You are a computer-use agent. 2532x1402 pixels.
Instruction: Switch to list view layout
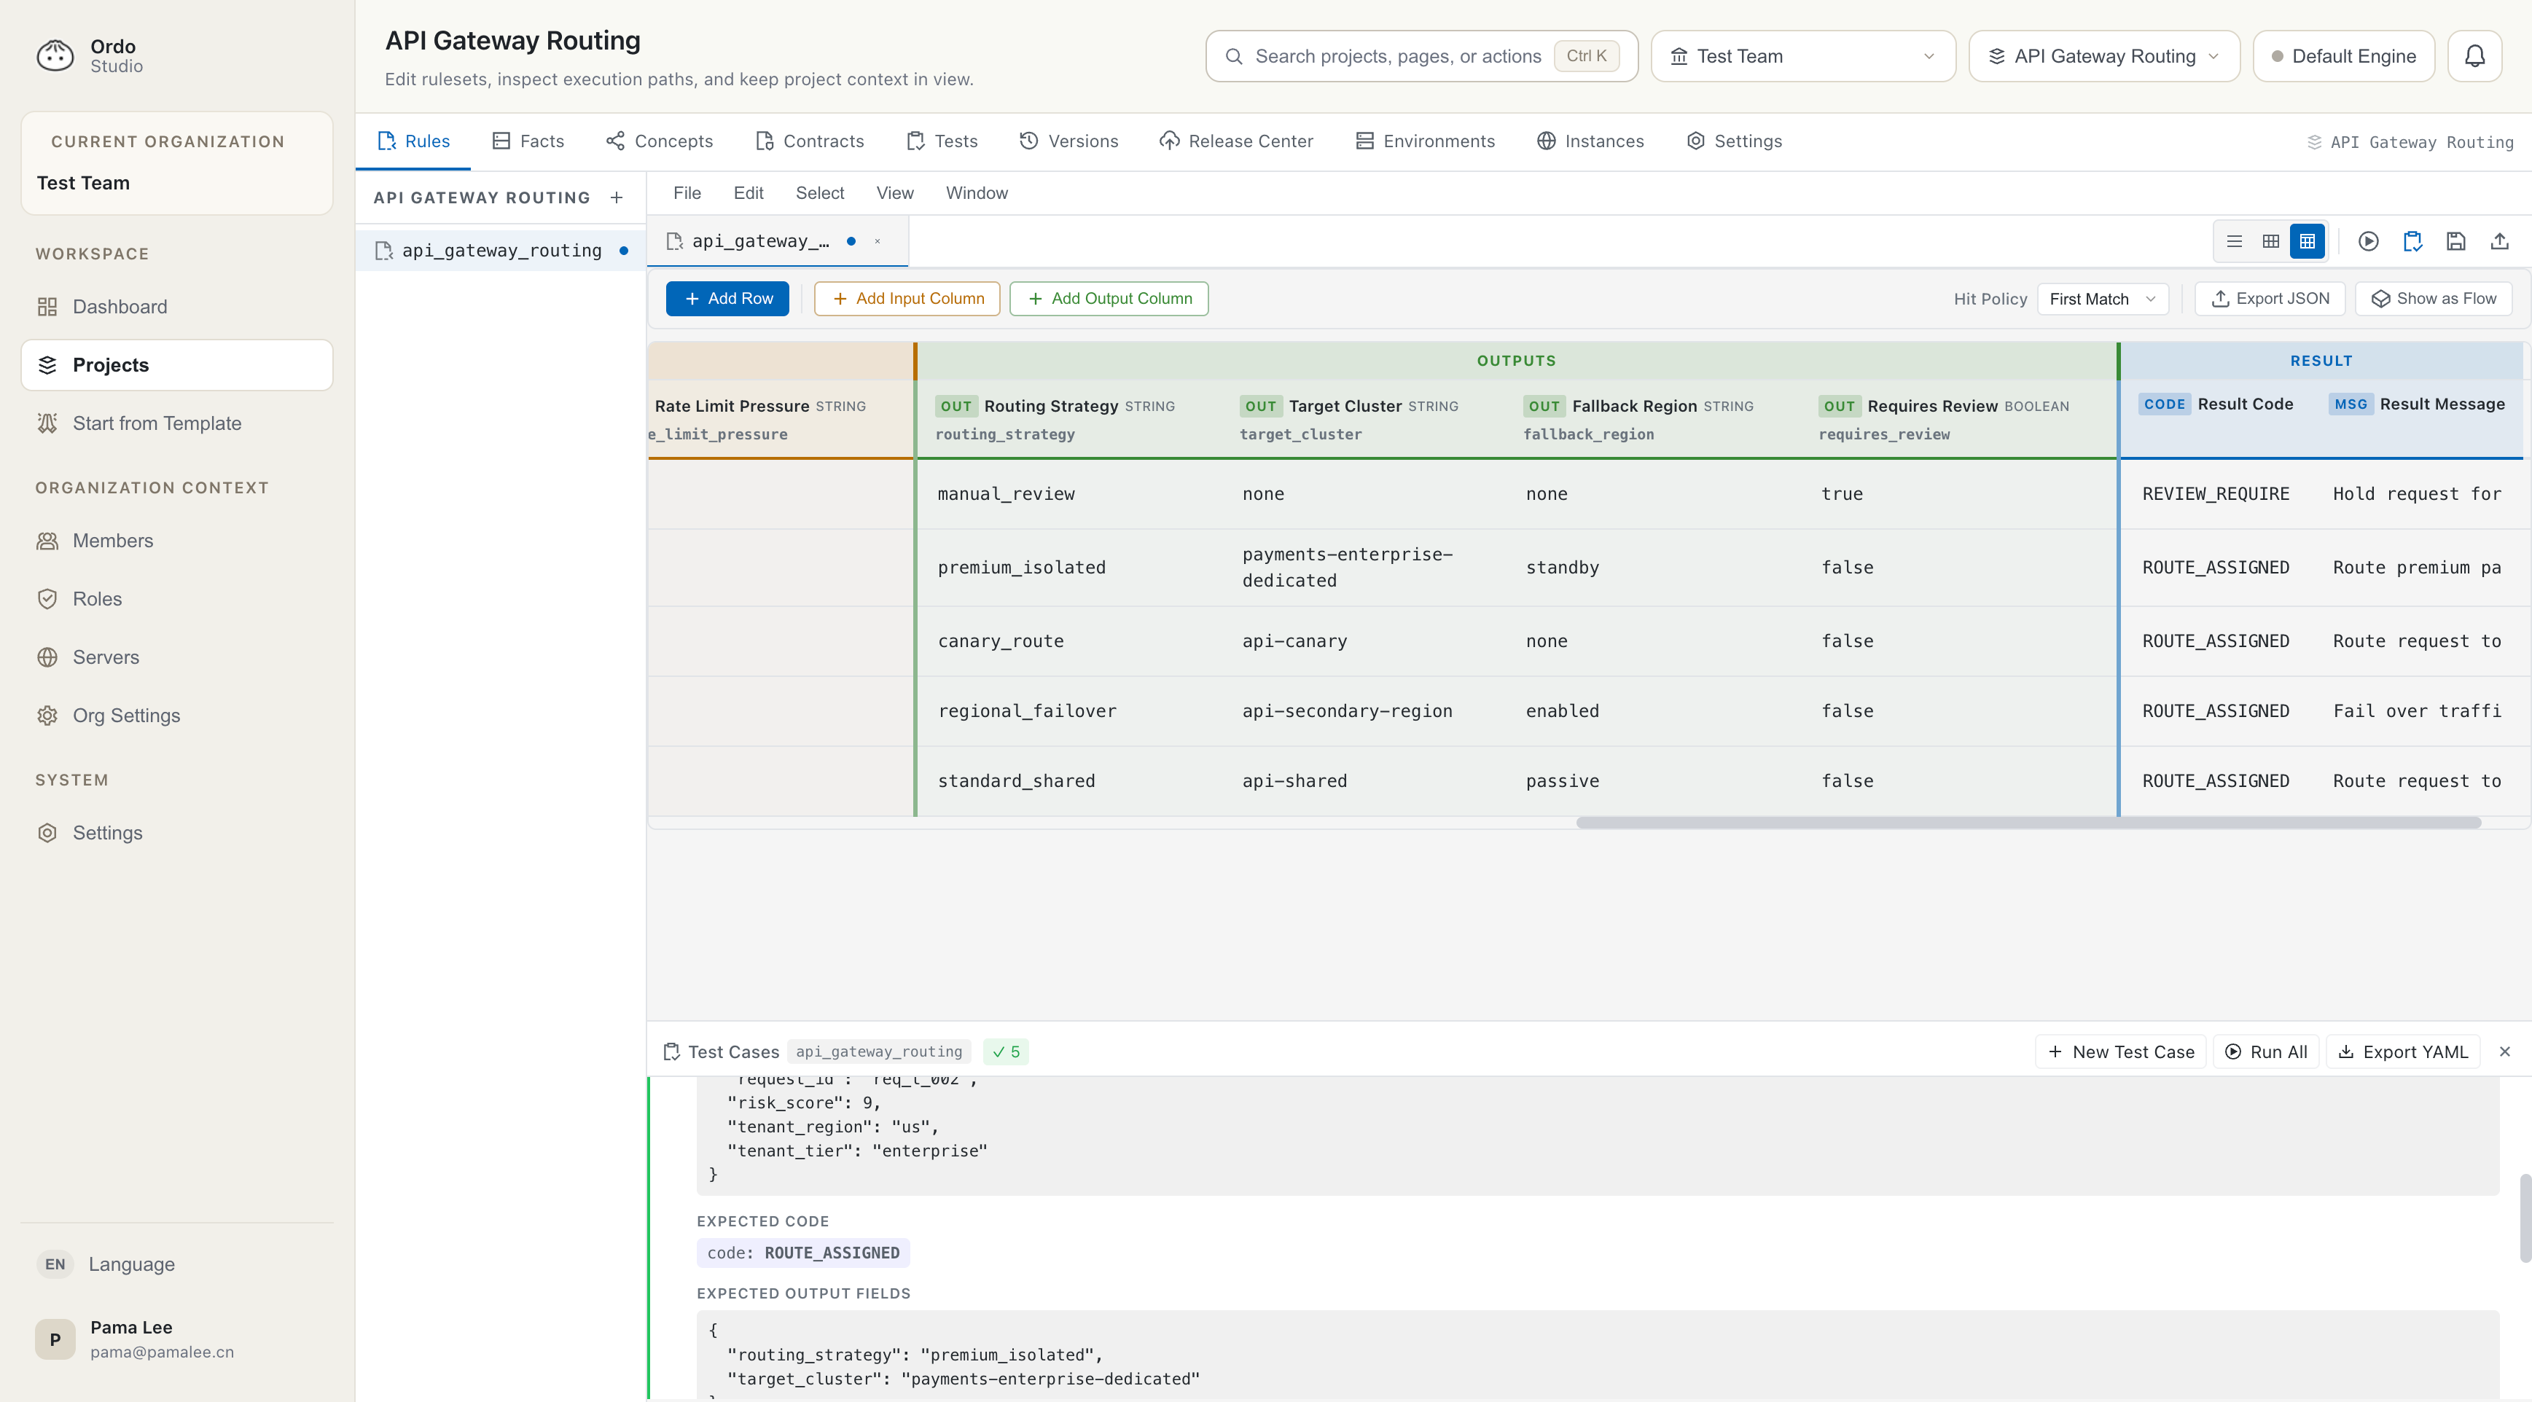tap(2234, 240)
